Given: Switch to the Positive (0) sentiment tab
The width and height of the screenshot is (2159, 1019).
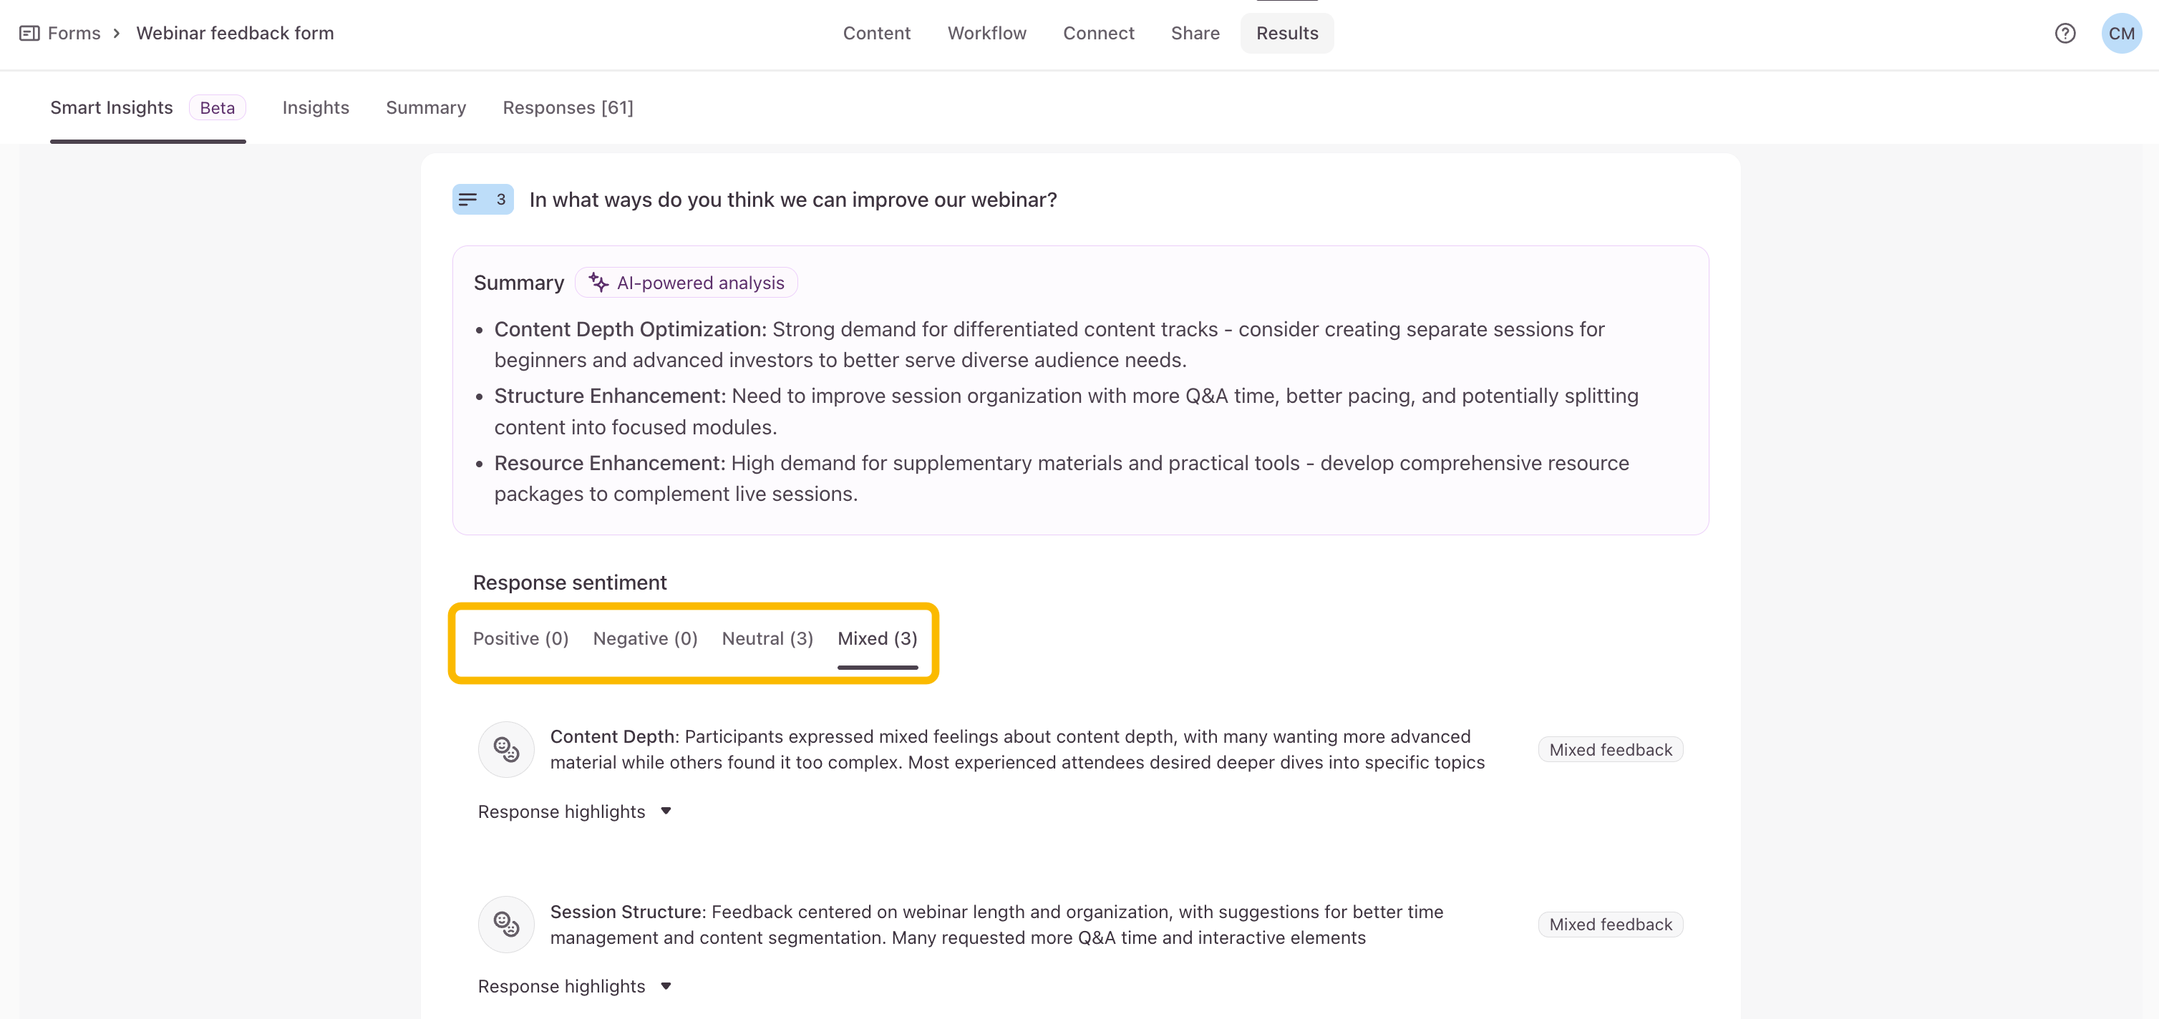Looking at the screenshot, I should click(520, 638).
